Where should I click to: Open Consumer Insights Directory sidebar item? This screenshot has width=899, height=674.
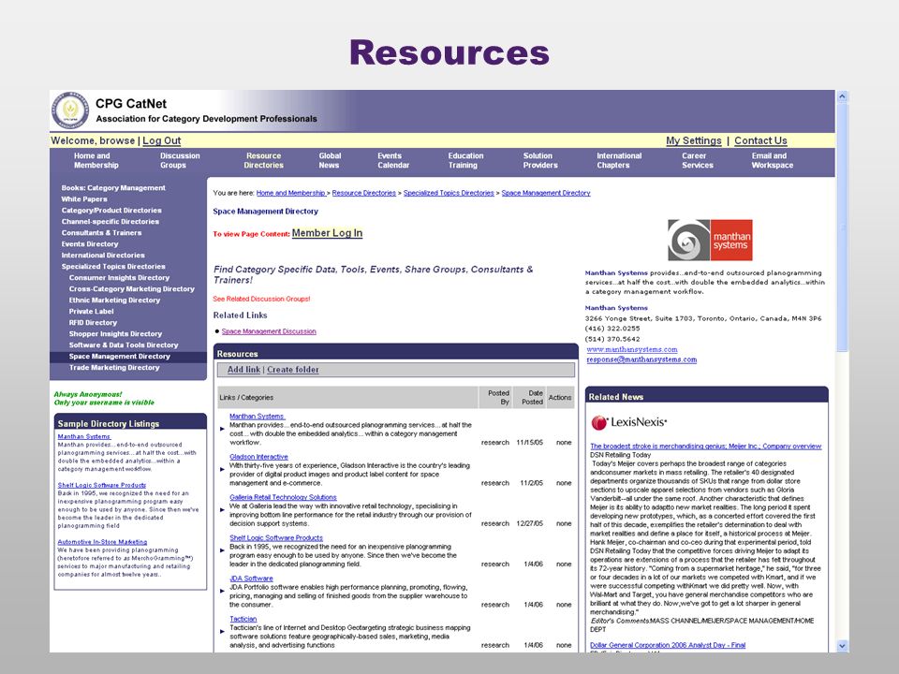point(119,277)
